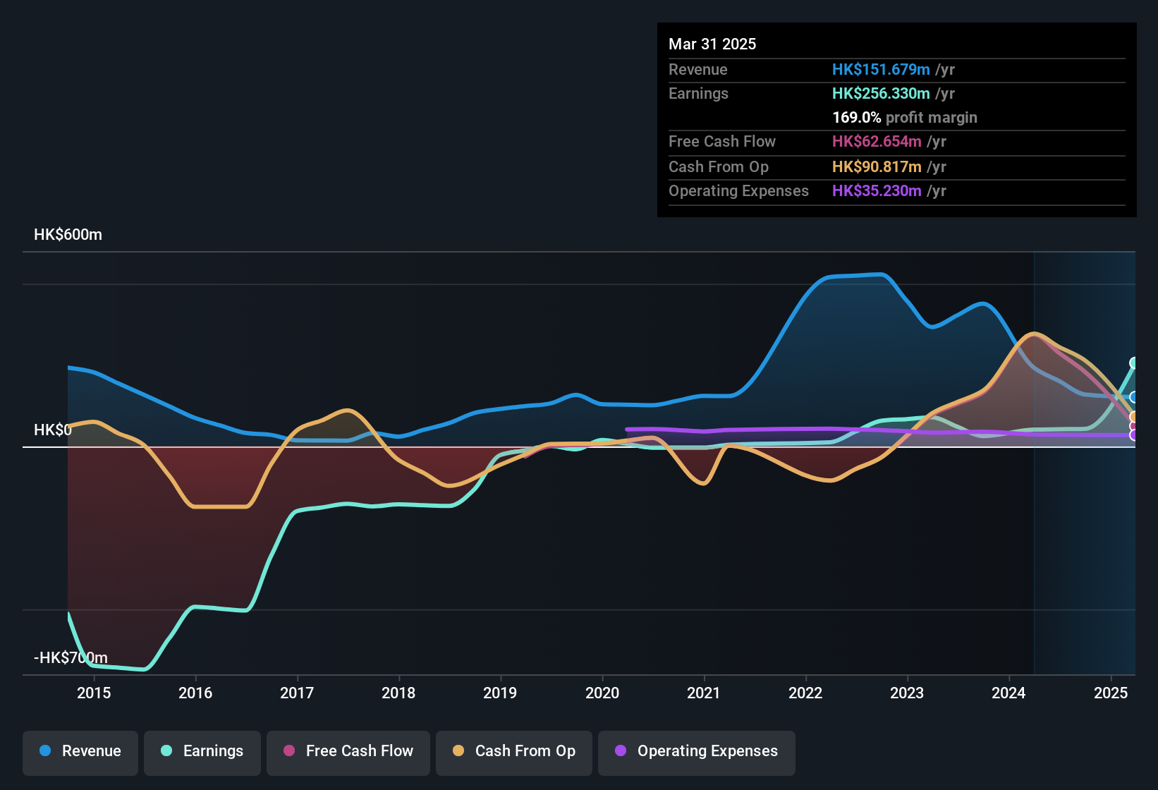The image size is (1158, 790).
Task: Expand the Cash From Op legend entry
Action: click(513, 751)
